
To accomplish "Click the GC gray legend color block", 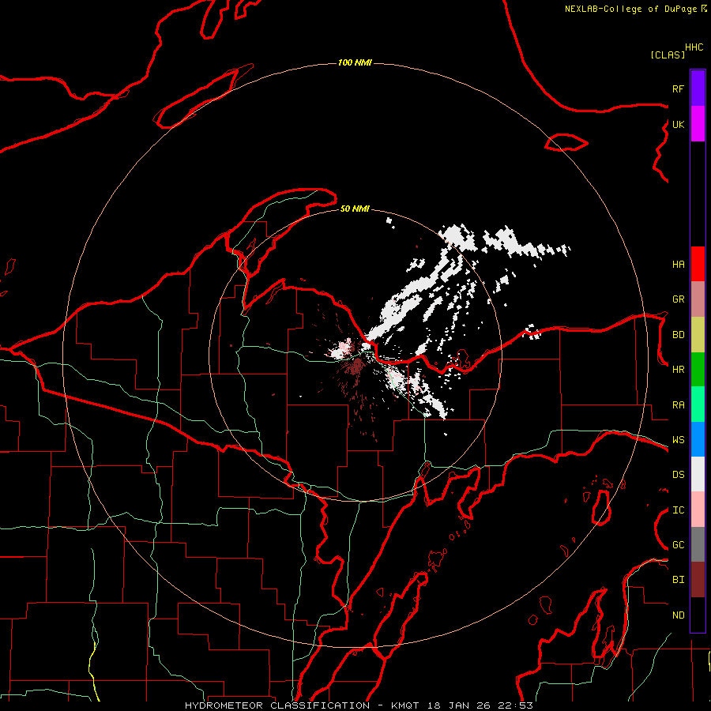I will click(698, 544).
